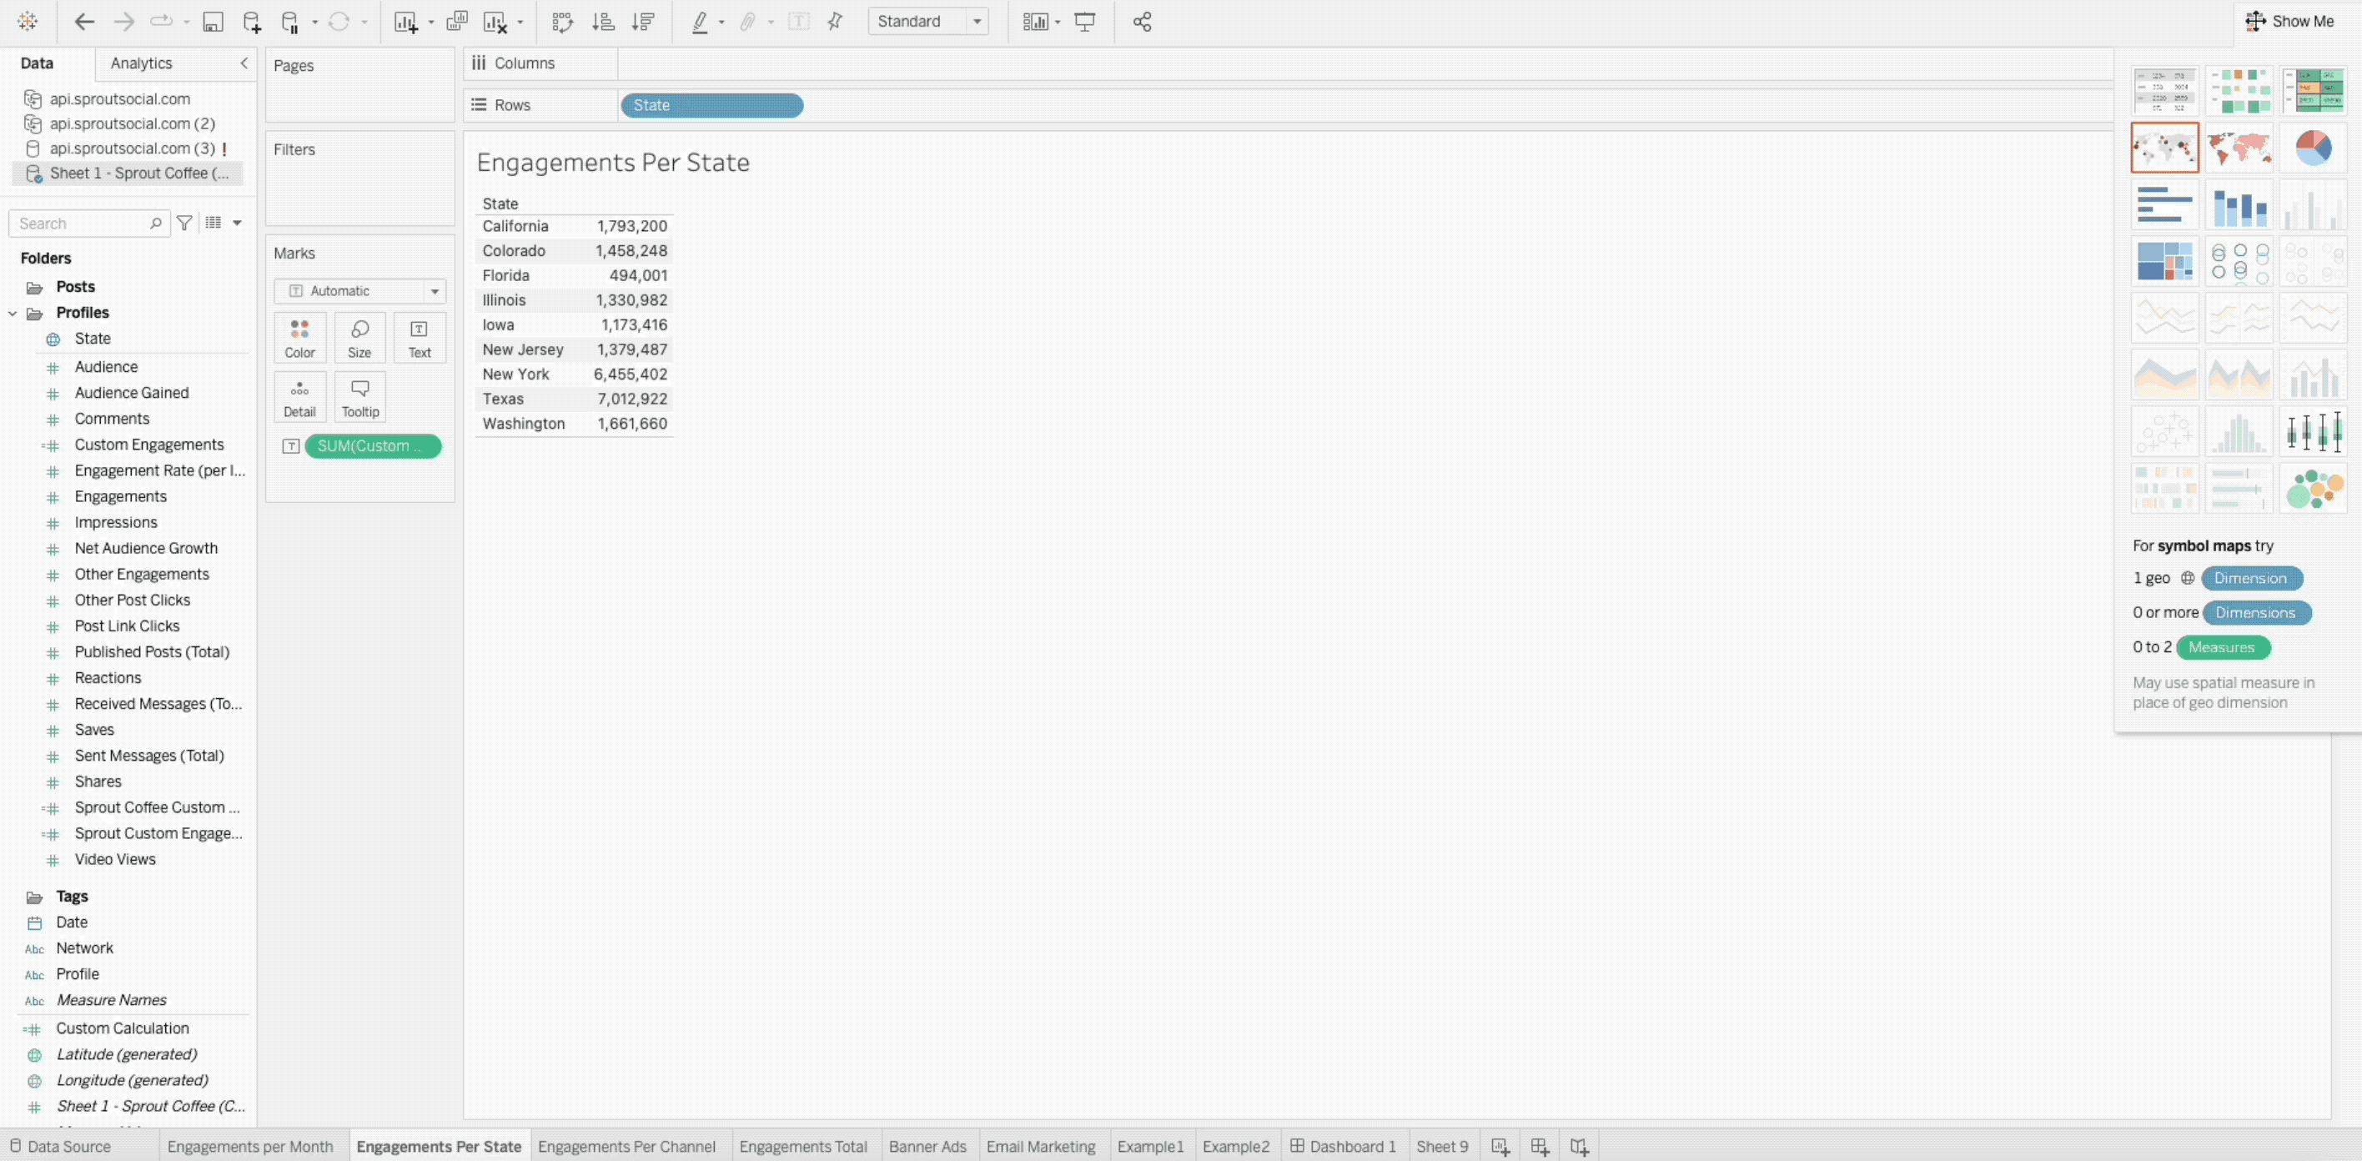Click the Redo forward arrow
Screen dimensions: 2362x1161
click(123, 21)
